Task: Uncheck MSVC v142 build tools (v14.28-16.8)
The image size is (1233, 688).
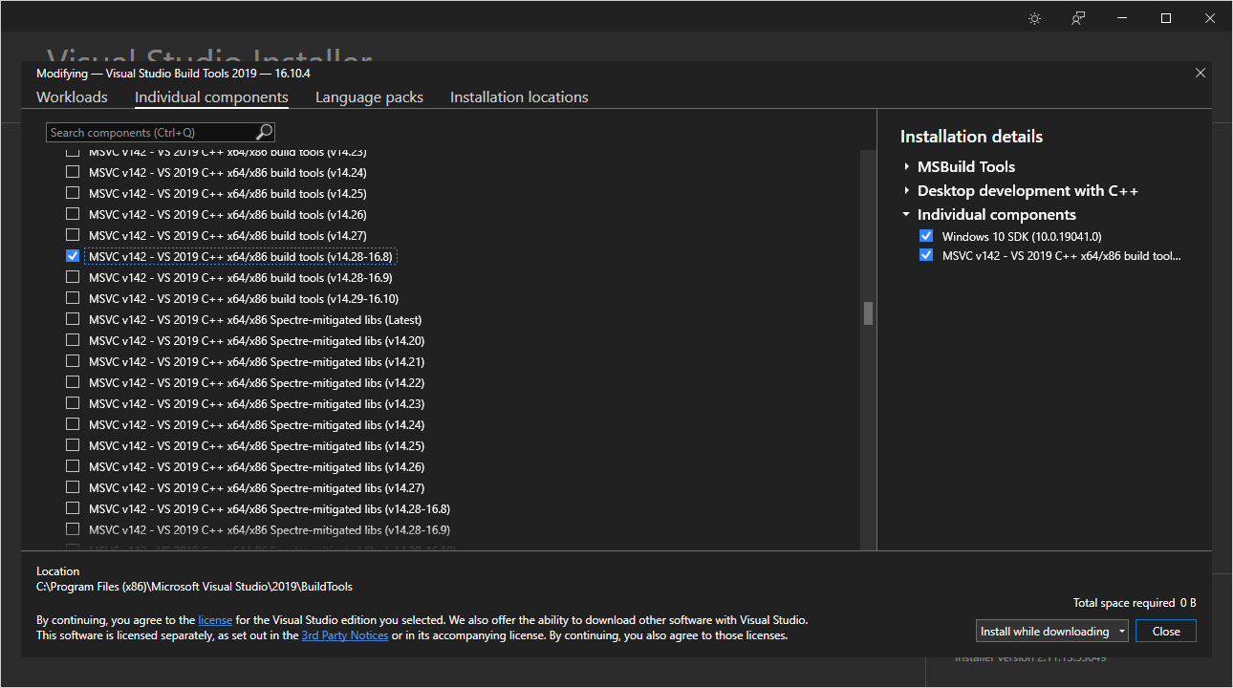Action: pyautogui.click(x=73, y=256)
